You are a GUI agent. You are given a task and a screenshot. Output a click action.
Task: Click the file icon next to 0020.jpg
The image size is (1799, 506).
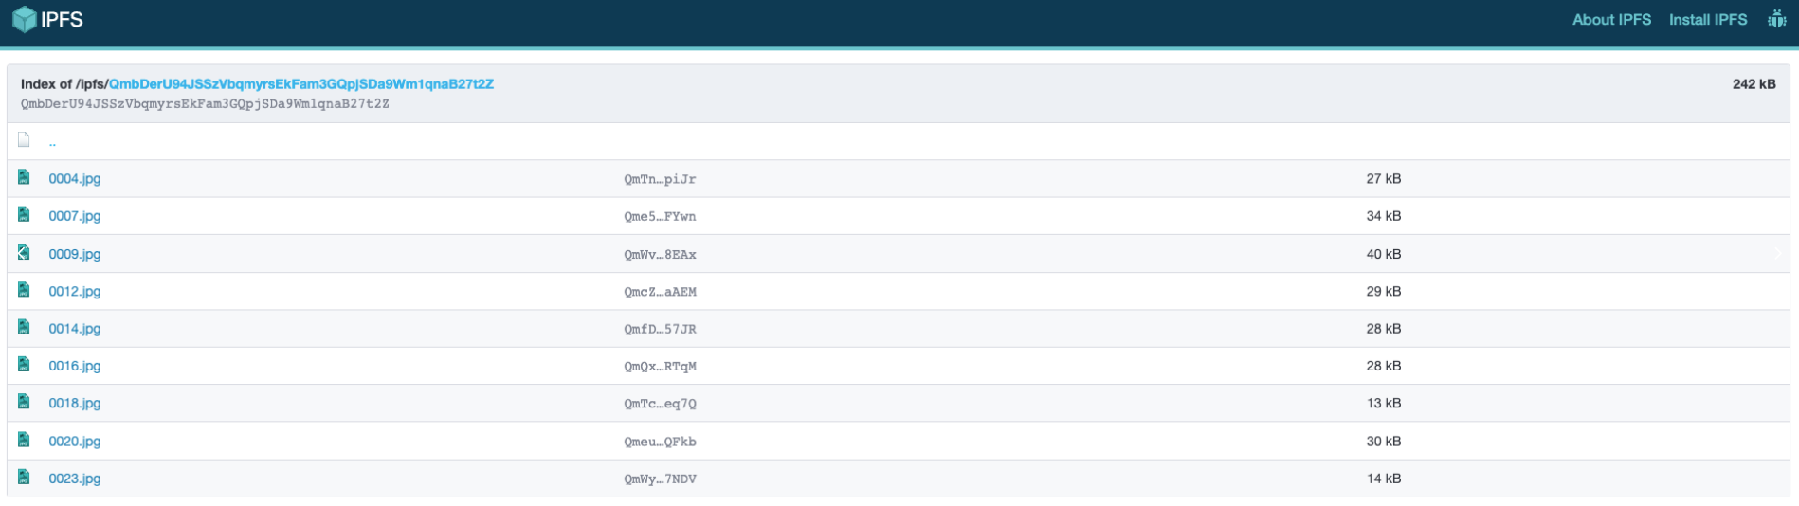[24, 440]
